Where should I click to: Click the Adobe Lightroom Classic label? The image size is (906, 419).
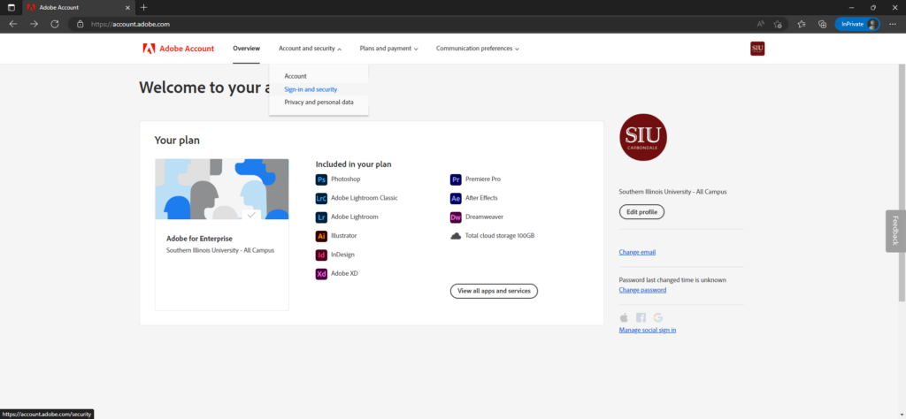(364, 198)
